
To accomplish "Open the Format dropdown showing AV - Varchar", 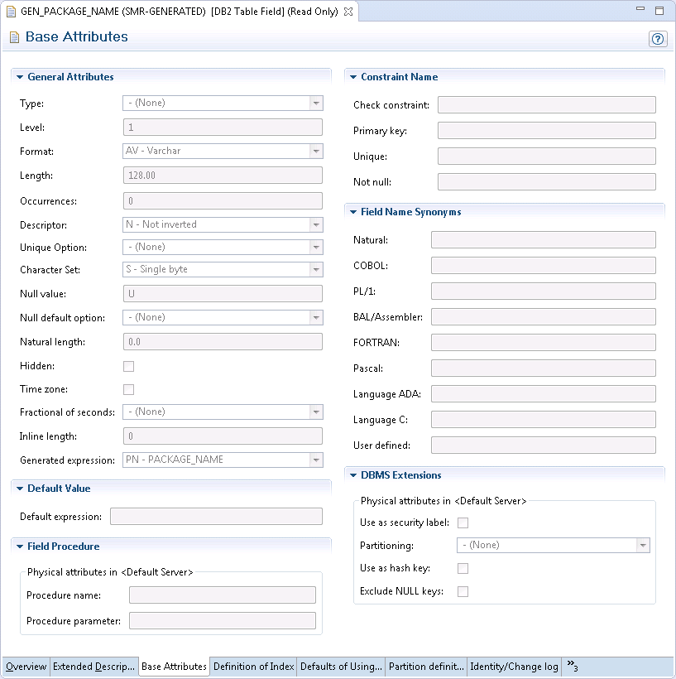I will tap(315, 152).
